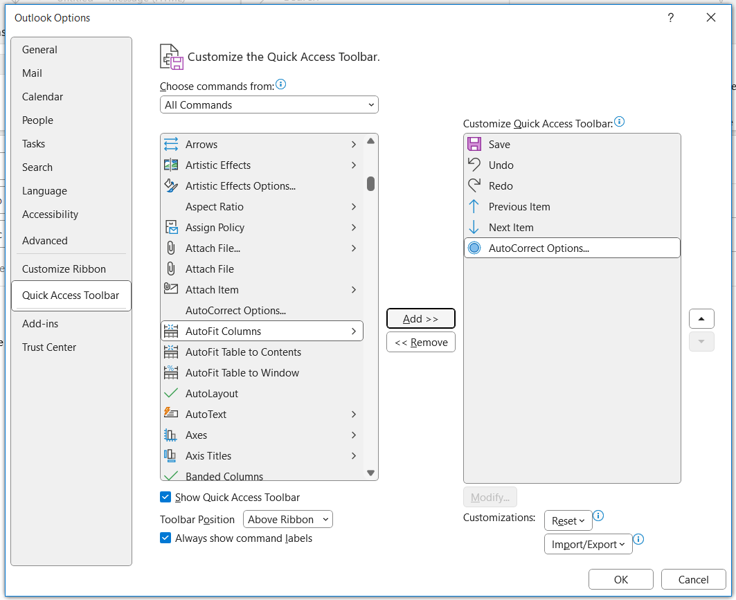Click the Cancel button
Viewport: 736px width, 600px height.
(693, 579)
